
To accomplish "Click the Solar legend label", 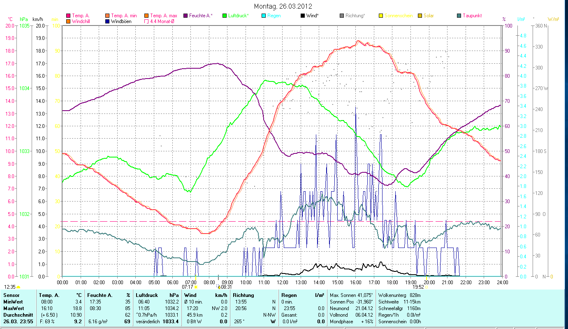I will pos(429,16).
